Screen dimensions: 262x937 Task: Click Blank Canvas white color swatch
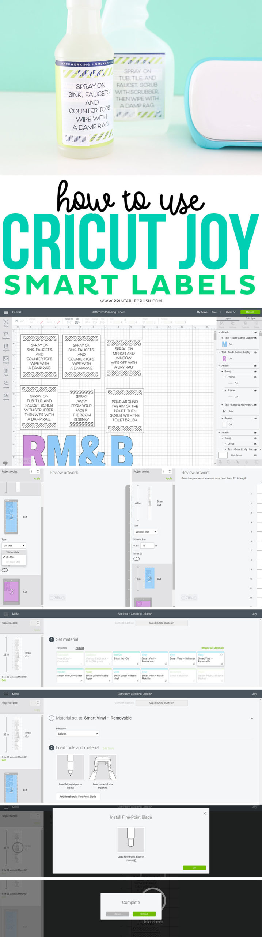point(223,455)
